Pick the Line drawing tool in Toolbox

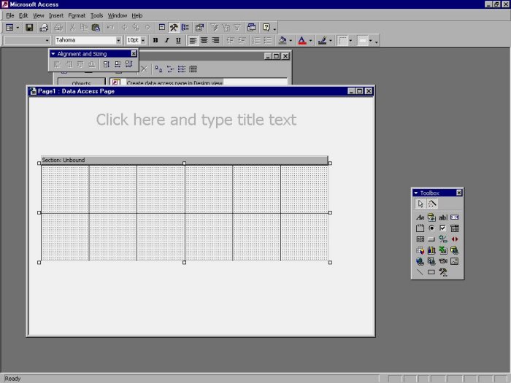coord(420,272)
